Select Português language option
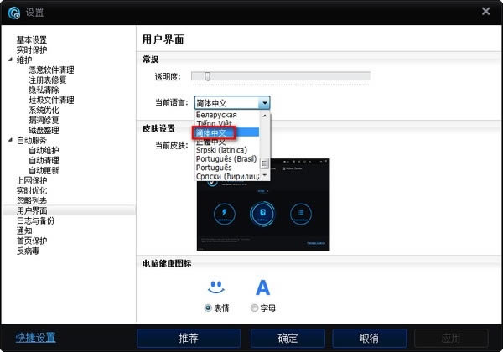This screenshot has height=352, width=503. click(x=227, y=168)
